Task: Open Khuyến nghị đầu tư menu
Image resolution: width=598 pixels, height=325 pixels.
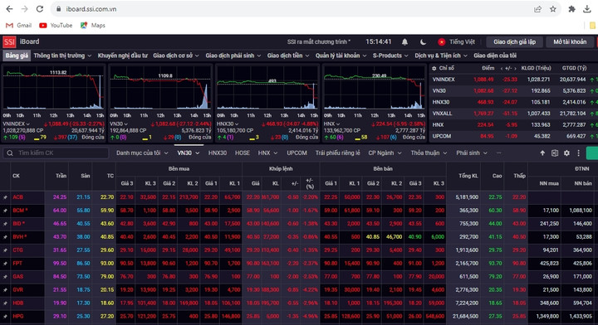Action: pyautogui.click(x=122, y=56)
